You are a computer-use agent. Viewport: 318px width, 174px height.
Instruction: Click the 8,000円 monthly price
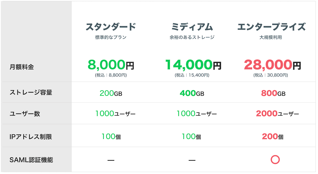111,65
